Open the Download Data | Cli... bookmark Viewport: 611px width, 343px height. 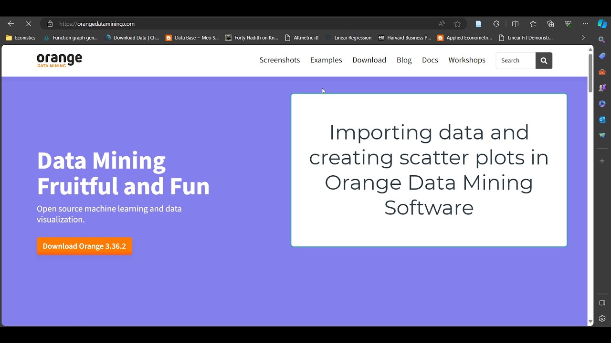point(131,38)
